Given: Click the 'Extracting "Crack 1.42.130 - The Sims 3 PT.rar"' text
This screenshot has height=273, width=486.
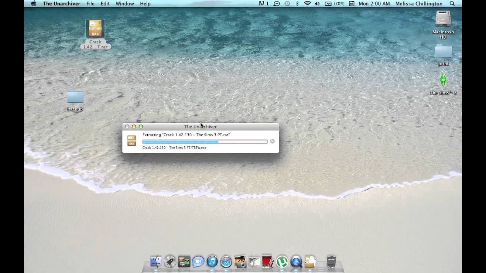Looking at the screenshot, I should click(186, 135).
